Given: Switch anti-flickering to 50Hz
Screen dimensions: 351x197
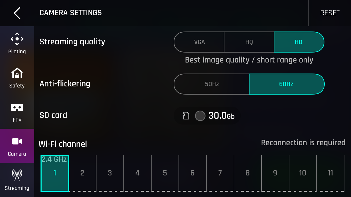Looking at the screenshot, I should pyautogui.click(x=212, y=84).
